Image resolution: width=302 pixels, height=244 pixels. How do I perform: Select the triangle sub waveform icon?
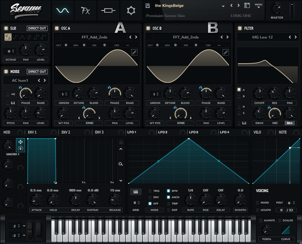22,37
